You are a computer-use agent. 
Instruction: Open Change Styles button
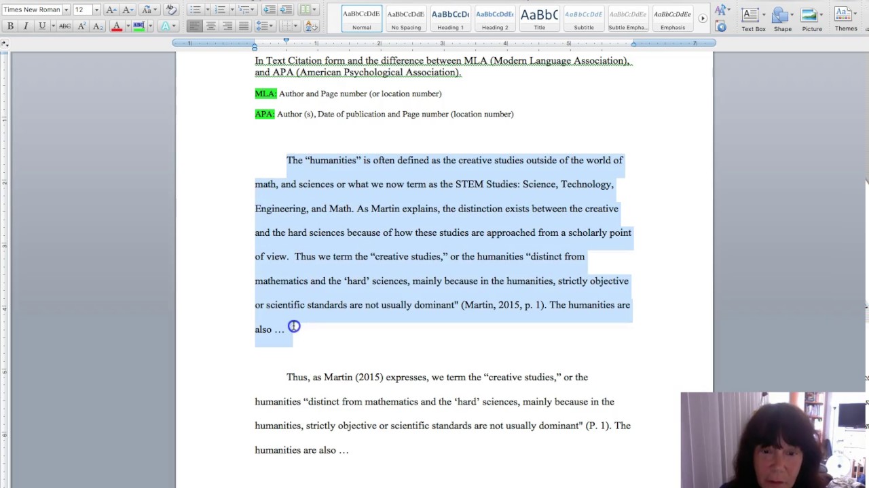pyautogui.click(x=721, y=10)
